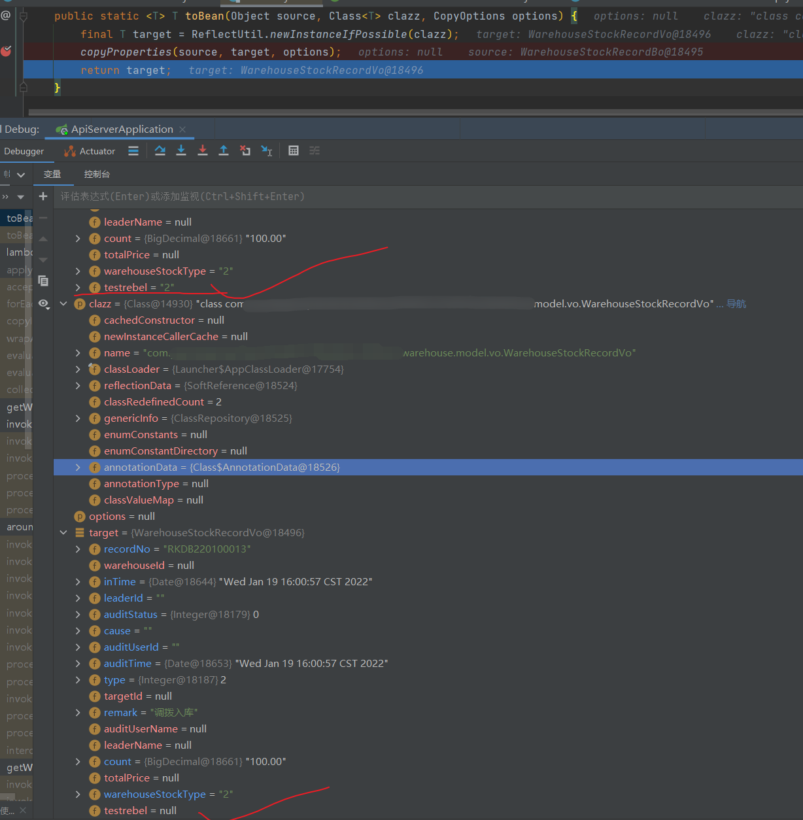The image size is (803, 820).
Task: Click the Show Execution Point lines icon
Action: pyautogui.click(x=133, y=151)
